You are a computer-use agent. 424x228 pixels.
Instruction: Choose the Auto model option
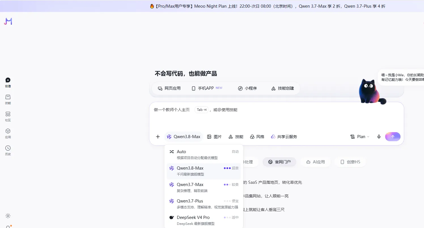click(x=203, y=155)
